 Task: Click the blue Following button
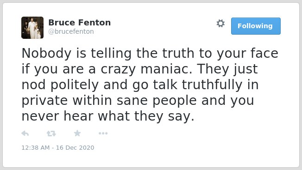[x=256, y=26]
